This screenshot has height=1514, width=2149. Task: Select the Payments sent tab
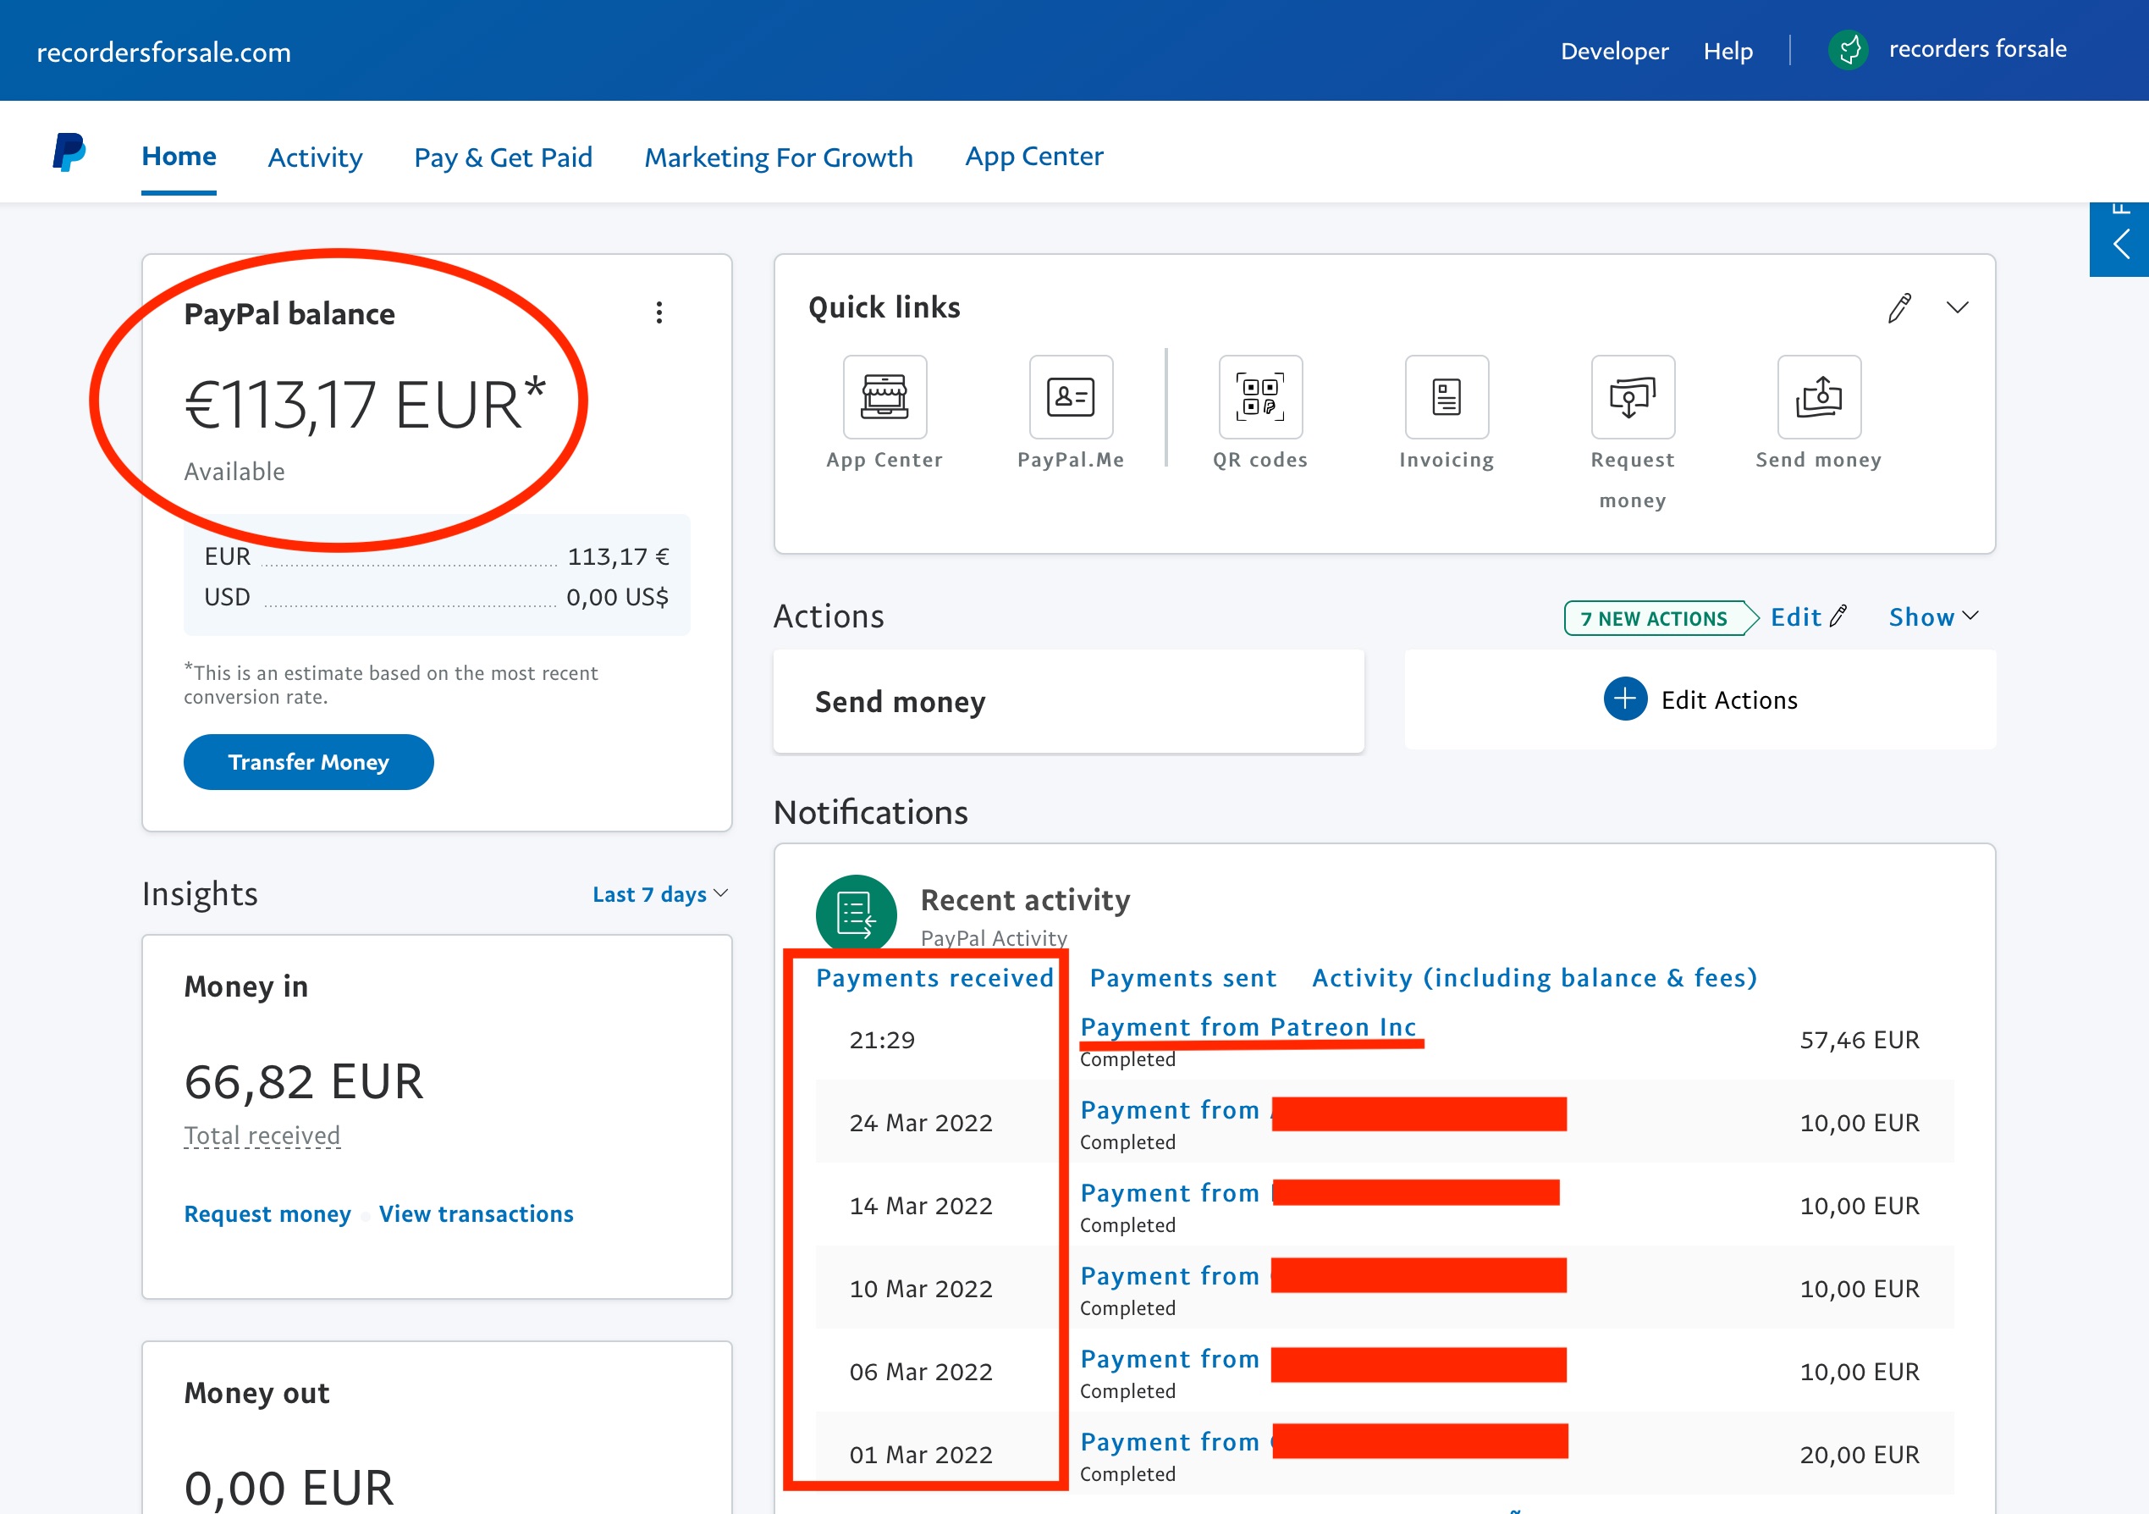click(1182, 977)
